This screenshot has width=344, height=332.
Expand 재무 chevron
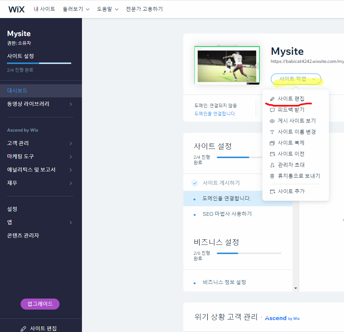71,183
